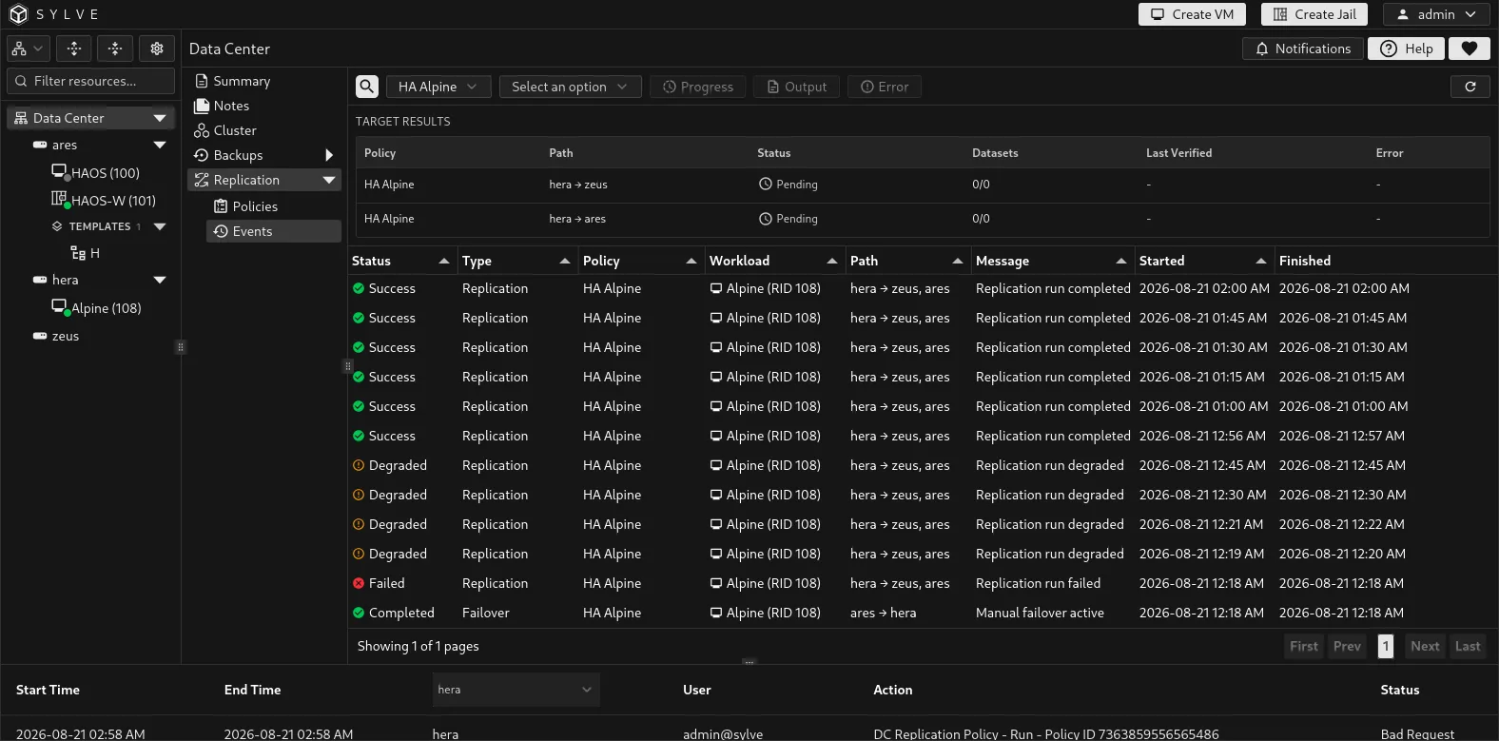Viewport: 1499px width, 741px height.
Task: Click the Create Jail button
Action: 1314,14
